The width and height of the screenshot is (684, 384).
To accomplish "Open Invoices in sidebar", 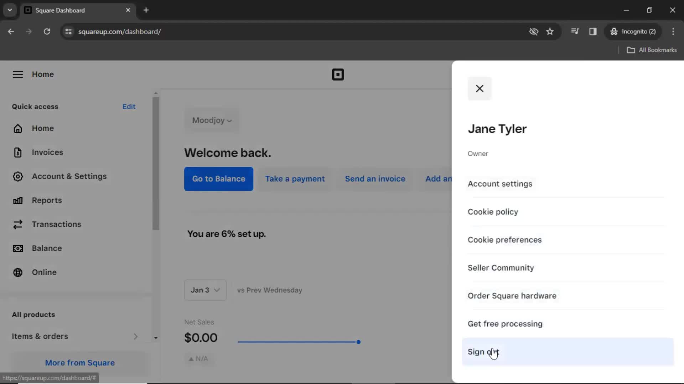I will (47, 153).
